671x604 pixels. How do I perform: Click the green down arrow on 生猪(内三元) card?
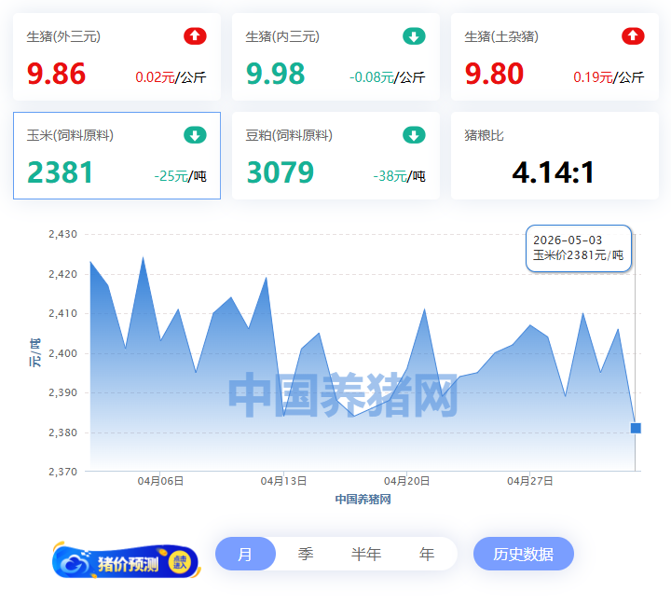414,36
